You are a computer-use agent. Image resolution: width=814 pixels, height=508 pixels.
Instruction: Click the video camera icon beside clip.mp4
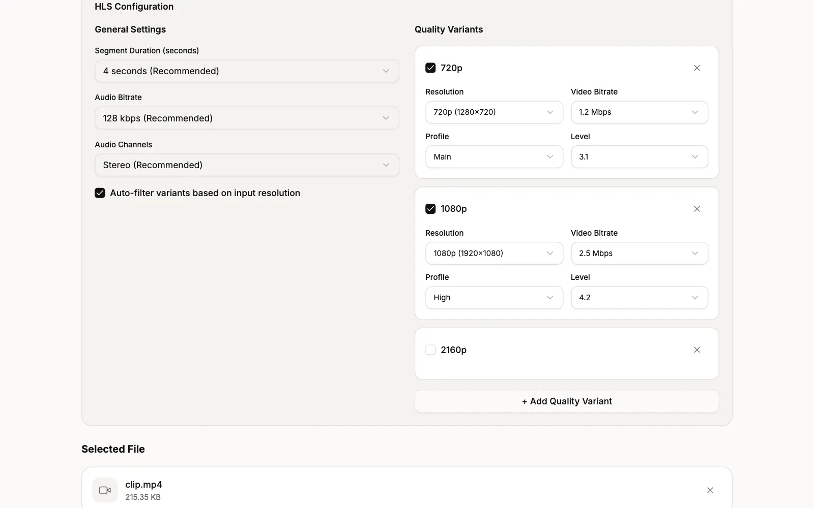105,490
